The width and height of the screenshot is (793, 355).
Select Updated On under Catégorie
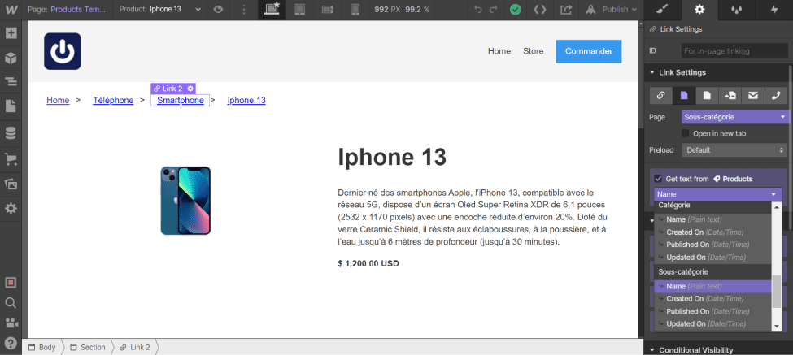(x=713, y=257)
